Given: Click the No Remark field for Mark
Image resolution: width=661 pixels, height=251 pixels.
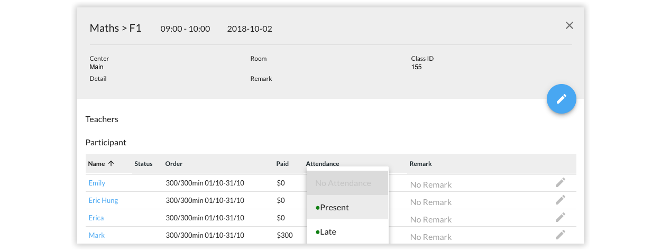Looking at the screenshot, I should click(431, 237).
